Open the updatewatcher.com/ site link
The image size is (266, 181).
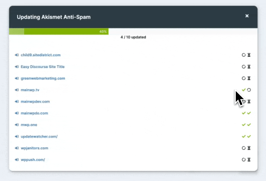39,136
